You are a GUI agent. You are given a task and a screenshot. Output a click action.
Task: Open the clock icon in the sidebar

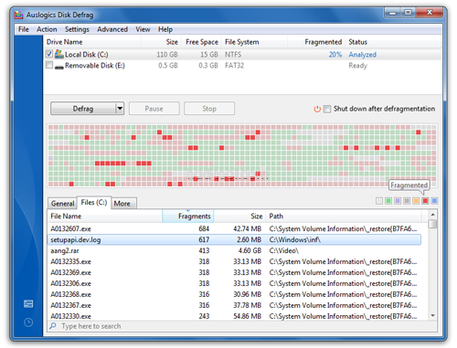28,322
